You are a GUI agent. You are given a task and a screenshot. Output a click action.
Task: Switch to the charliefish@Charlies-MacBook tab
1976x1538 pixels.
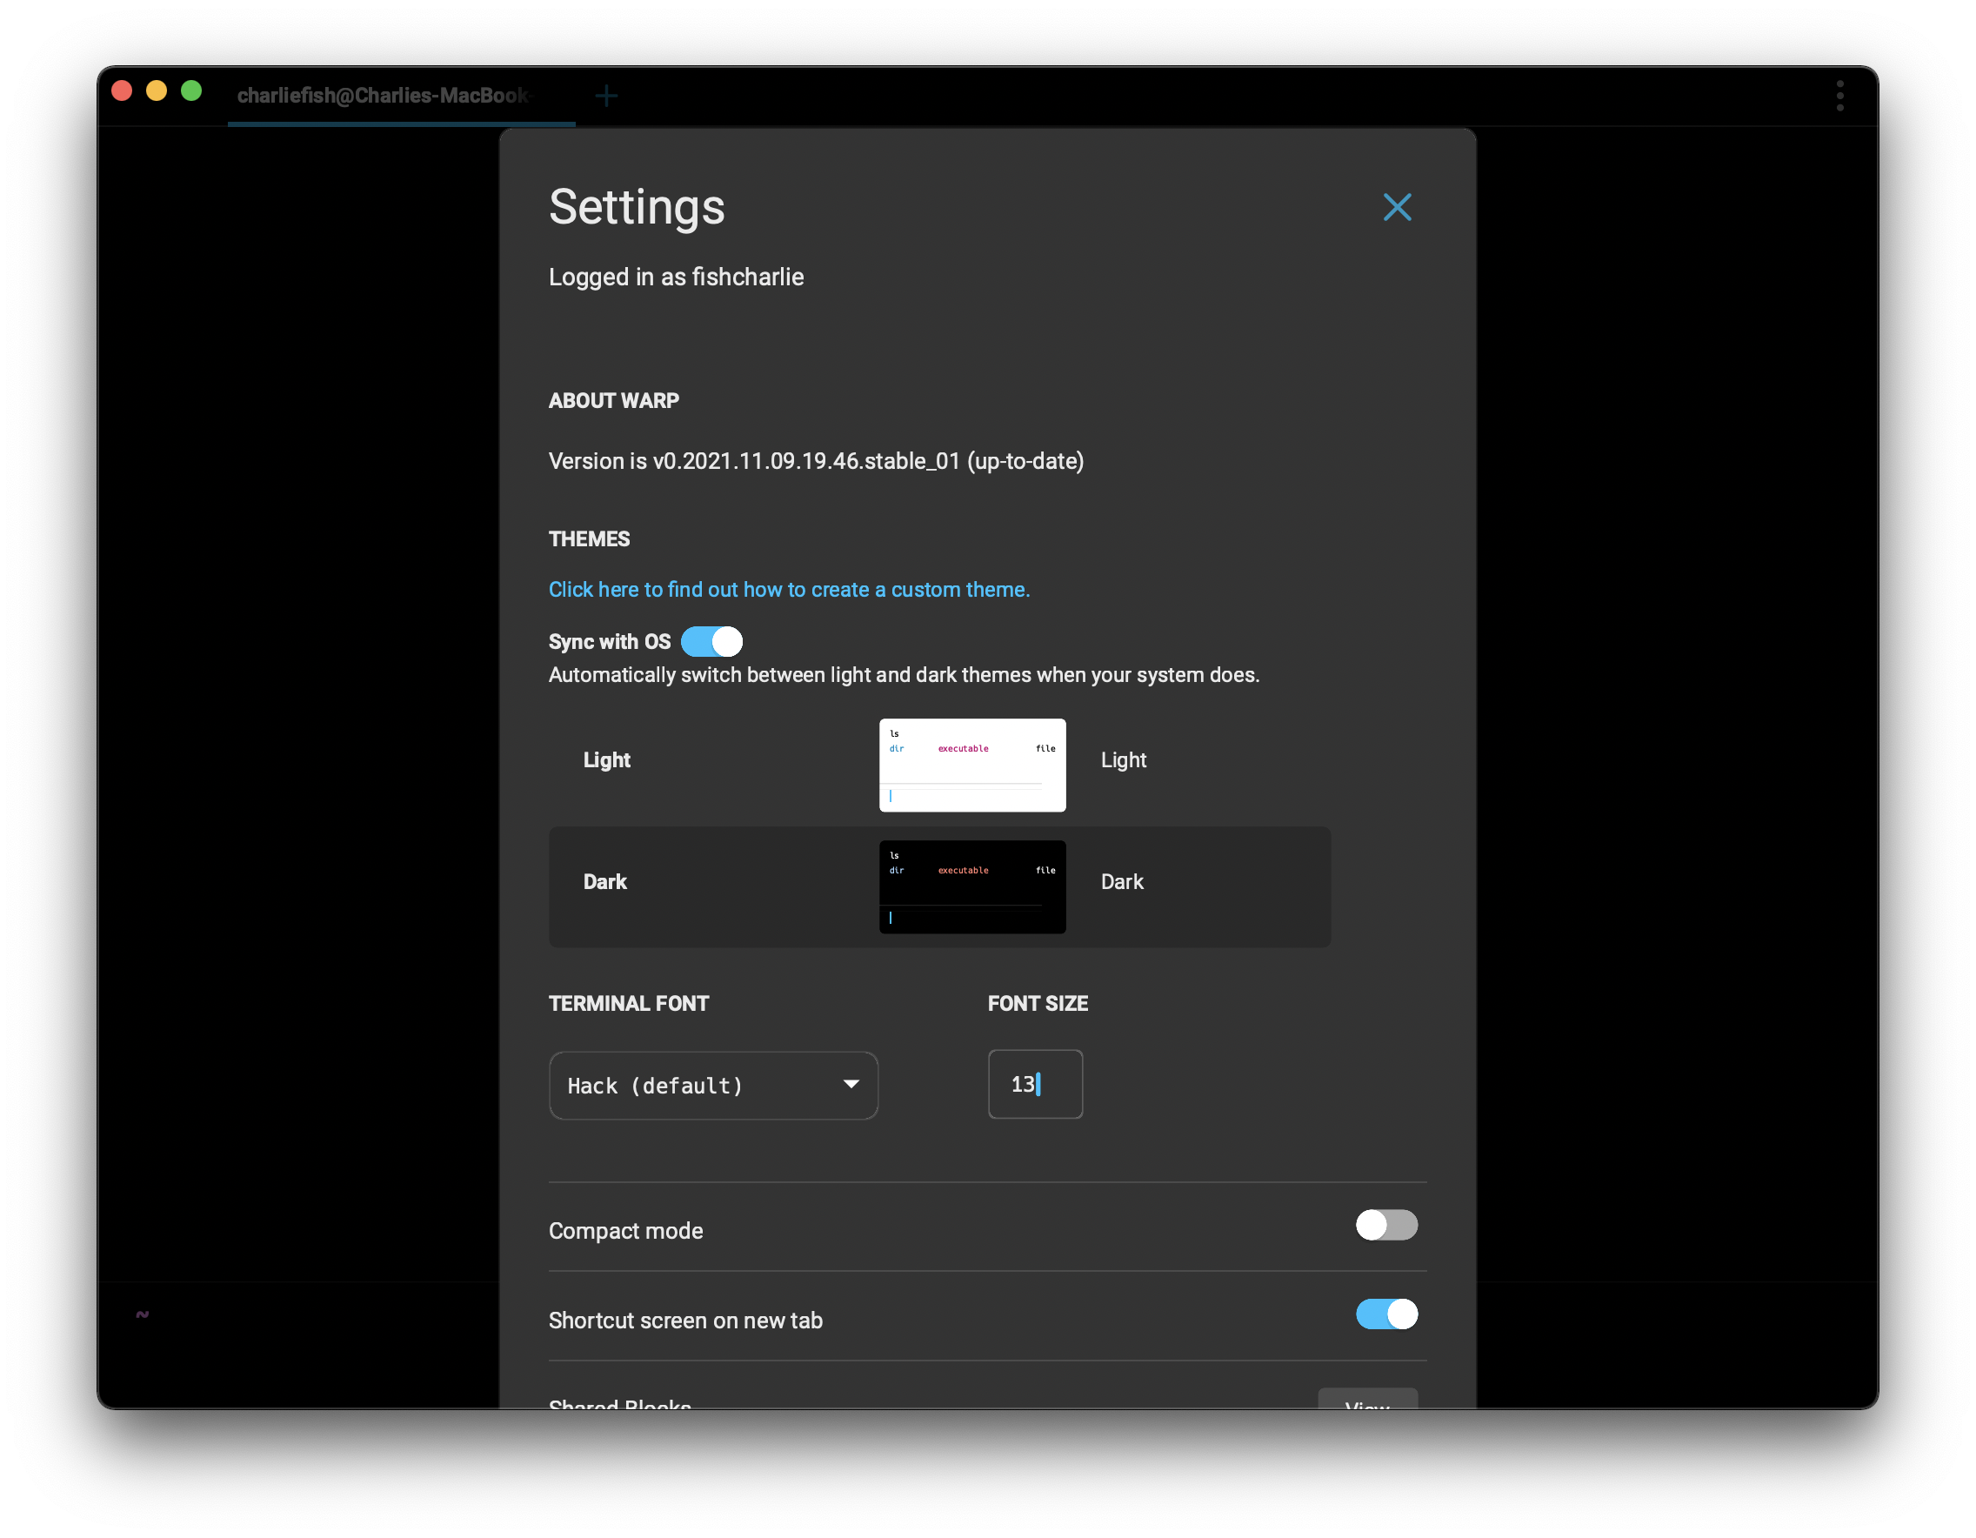pos(384,96)
